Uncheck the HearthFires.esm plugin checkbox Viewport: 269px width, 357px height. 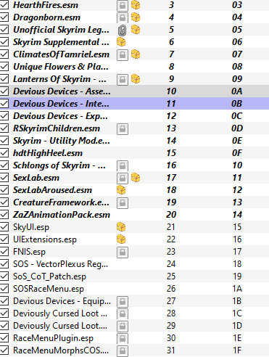4,5
